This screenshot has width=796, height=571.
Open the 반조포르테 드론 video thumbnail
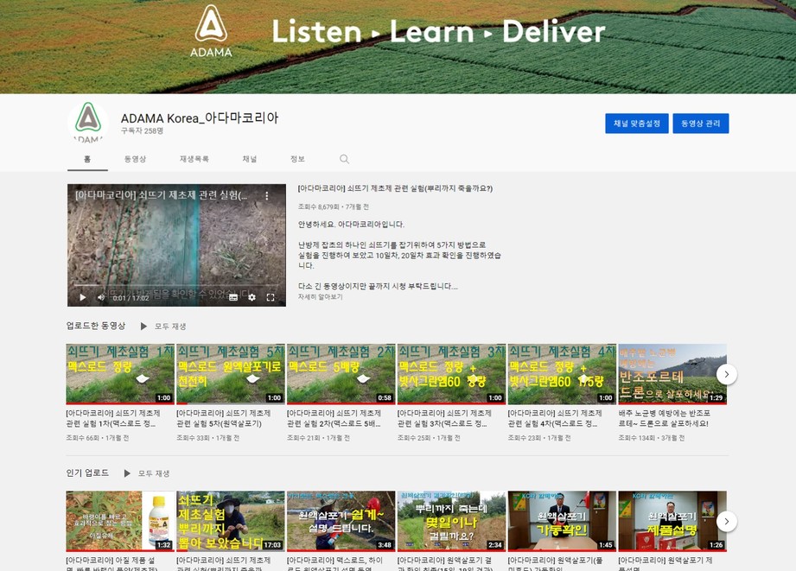tap(672, 374)
